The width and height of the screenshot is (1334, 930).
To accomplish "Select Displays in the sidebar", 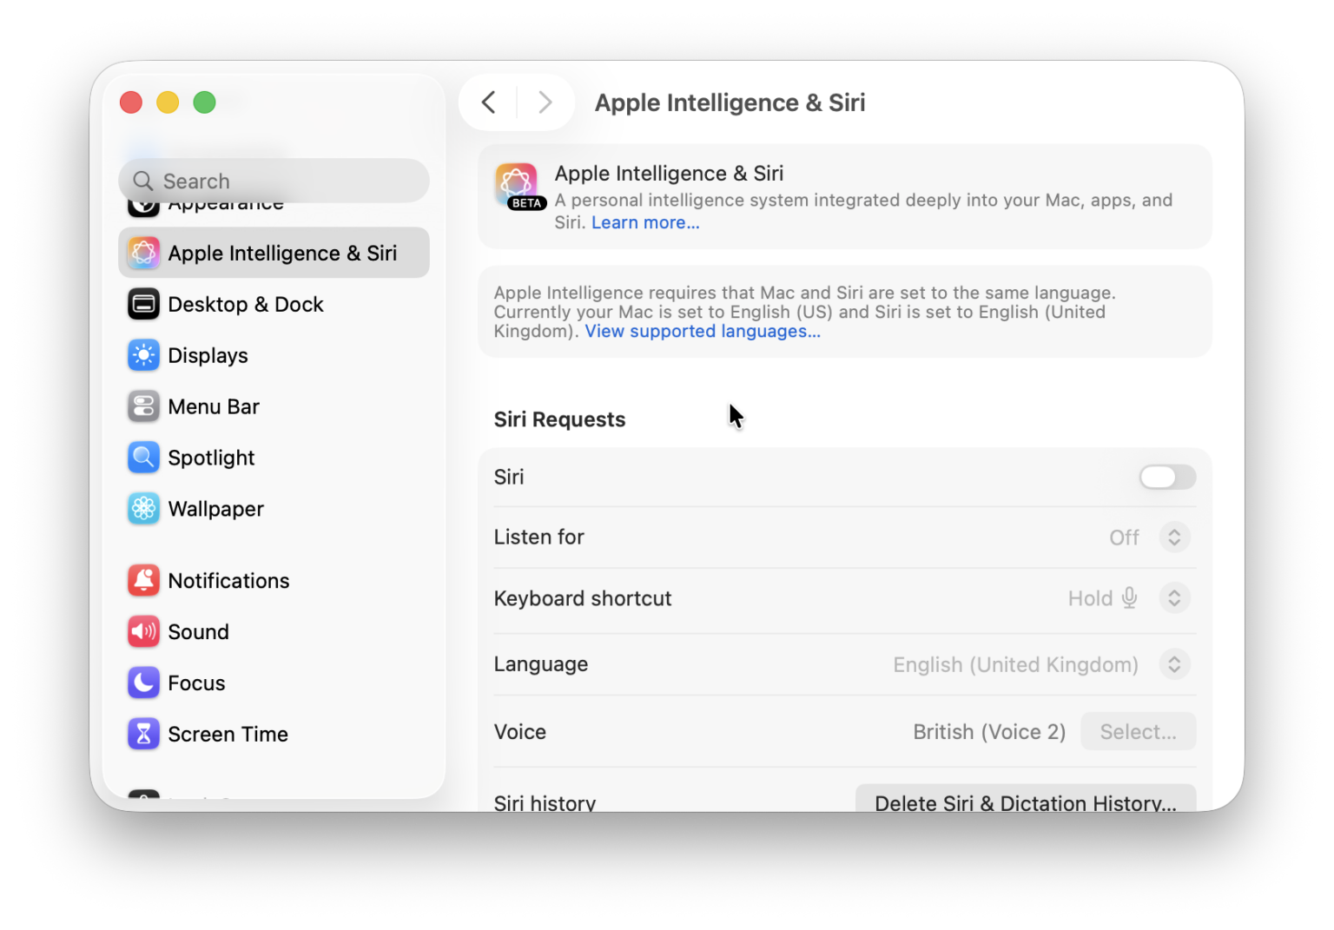I will click(x=274, y=355).
